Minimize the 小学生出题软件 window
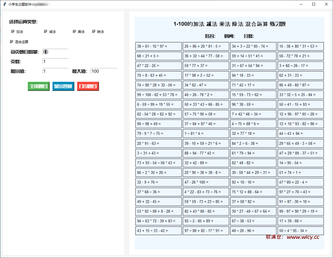The height and width of the screenshot is (258, 333). click(301, 4)
